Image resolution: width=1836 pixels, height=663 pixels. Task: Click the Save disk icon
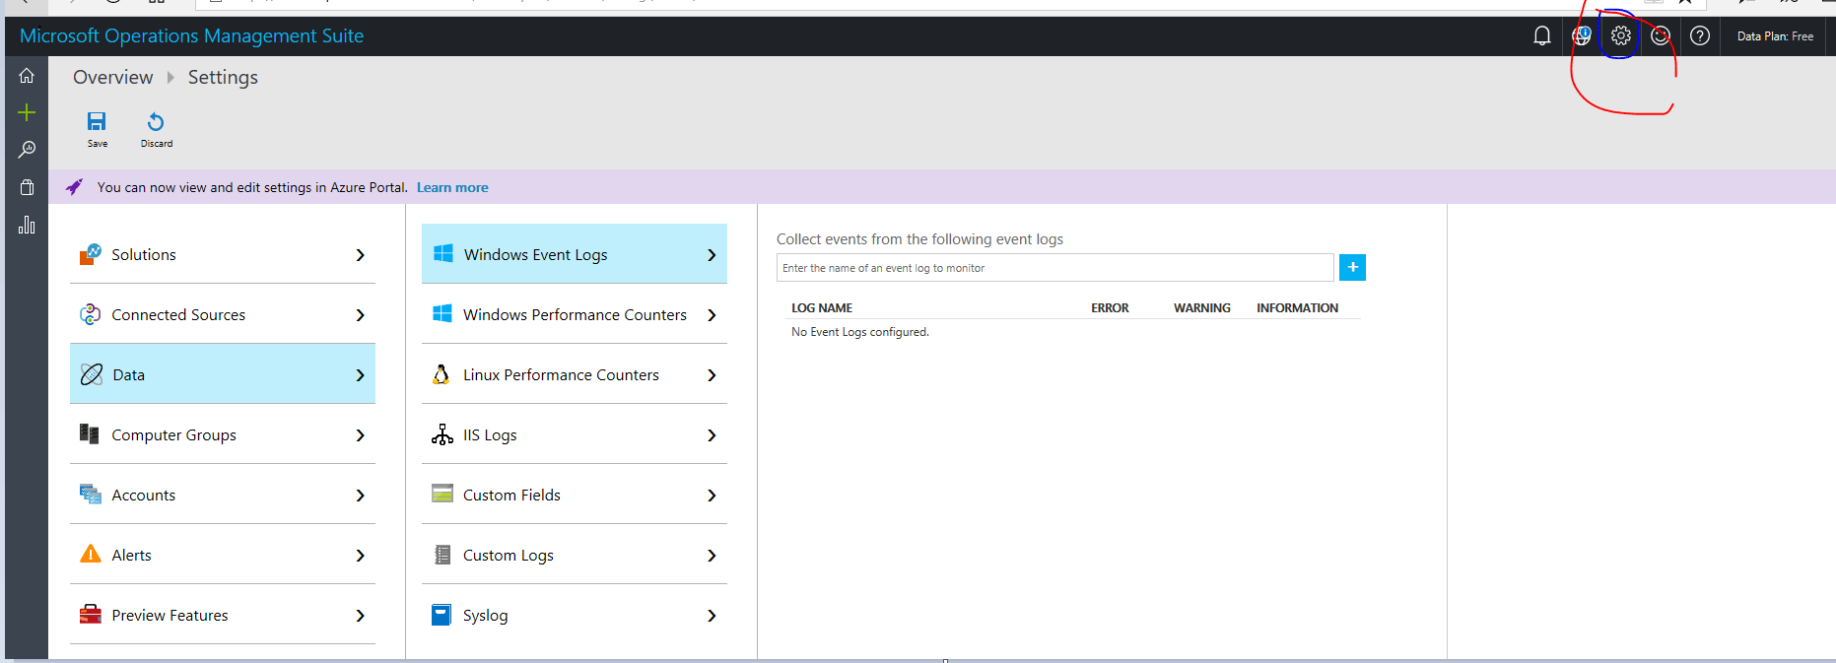click(97, 121)
